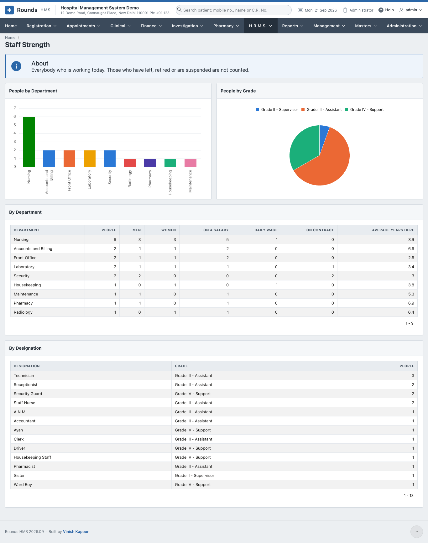The width and height of the screenshot is (428, 543).
Task: Click the Rounds HMS plus logo icon
Action: click(9, 10)
